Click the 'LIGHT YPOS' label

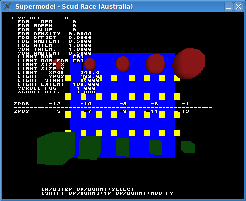click(41, 76)
